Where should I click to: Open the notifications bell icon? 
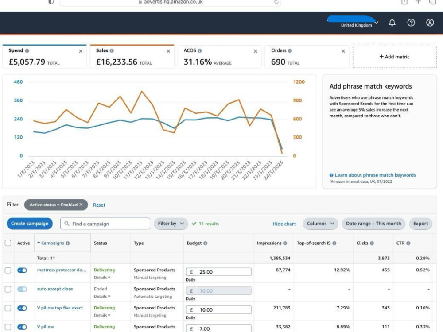[392, 23]
